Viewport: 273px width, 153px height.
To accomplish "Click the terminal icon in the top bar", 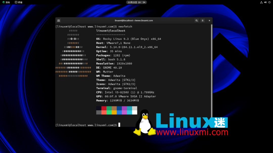I will 16,2.
